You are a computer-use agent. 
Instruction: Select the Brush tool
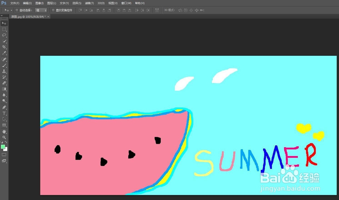tap(4, 65)
